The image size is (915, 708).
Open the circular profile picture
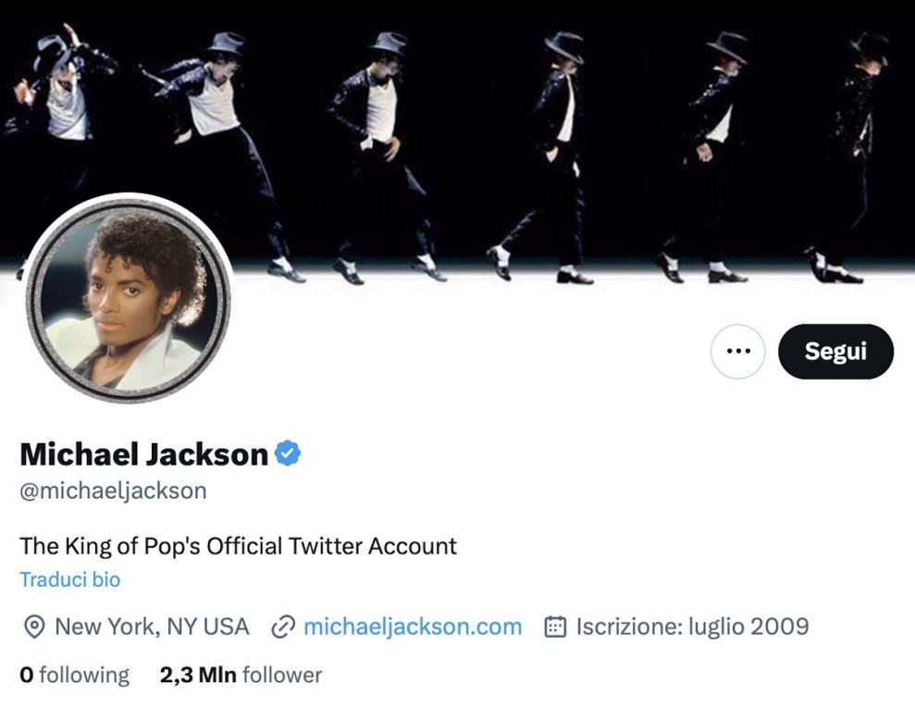click(x=128, y=299)
